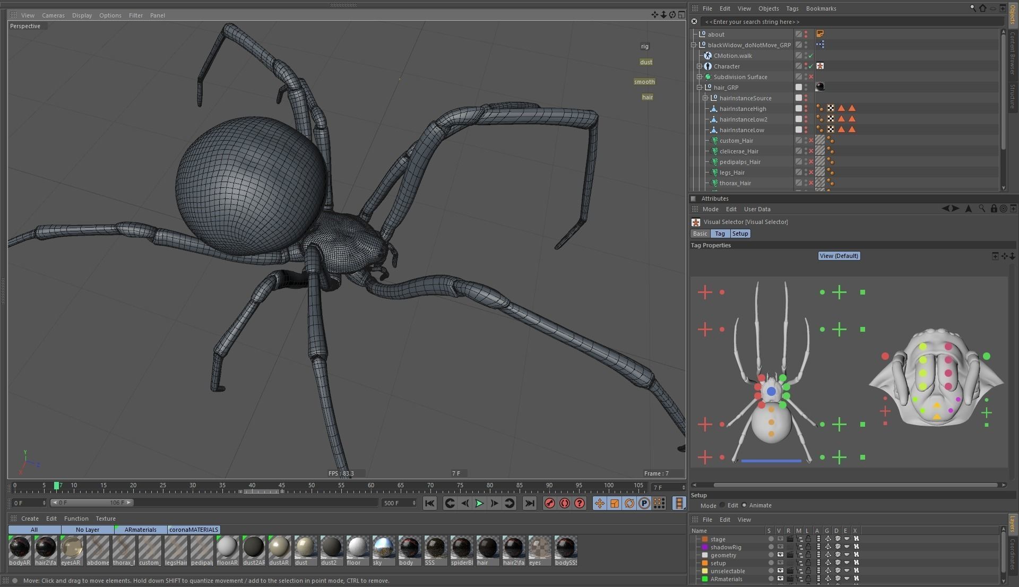Click the hair button in viewport

coord(647,97)
